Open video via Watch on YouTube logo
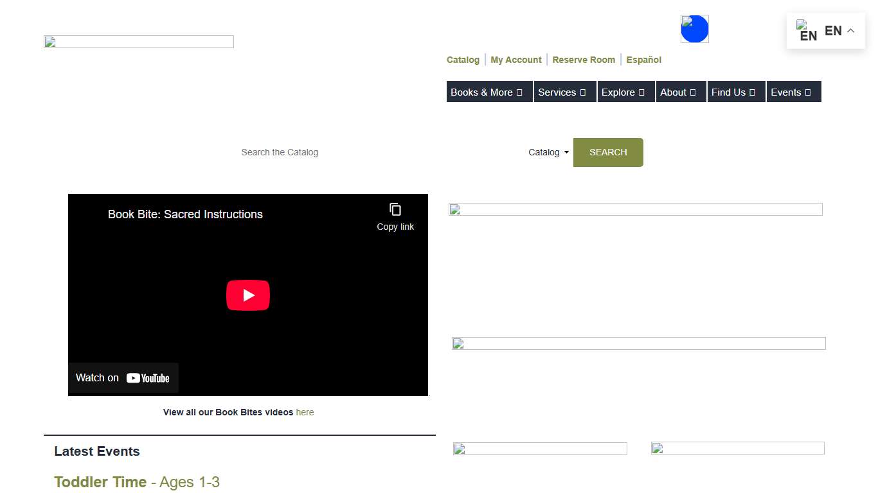This screenshot has width=878, height=493. coord(148,378)
